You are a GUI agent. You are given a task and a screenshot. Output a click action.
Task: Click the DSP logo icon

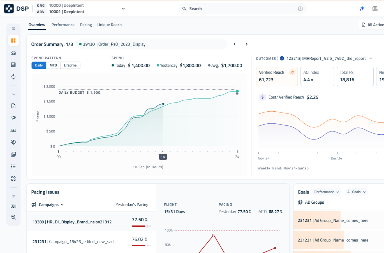click(x=9, y=9)
